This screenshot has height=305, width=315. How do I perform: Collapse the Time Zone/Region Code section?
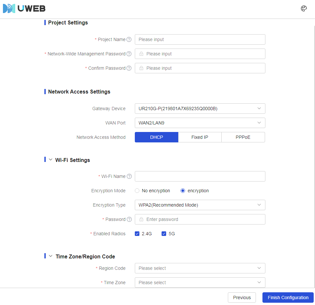pos(51,256)
